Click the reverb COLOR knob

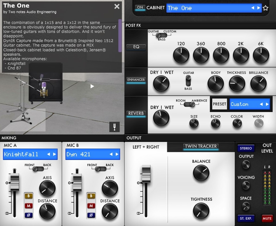pos(237,123)
